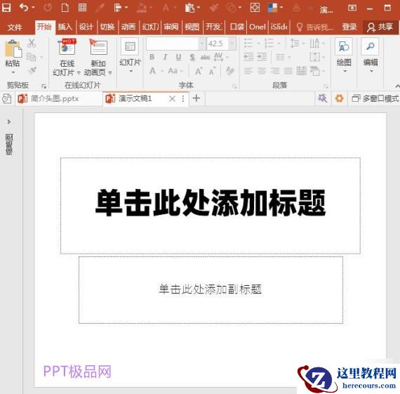Close the 演示文稿1 document tab
Screen dimensions: 400x394
[172, 98]
